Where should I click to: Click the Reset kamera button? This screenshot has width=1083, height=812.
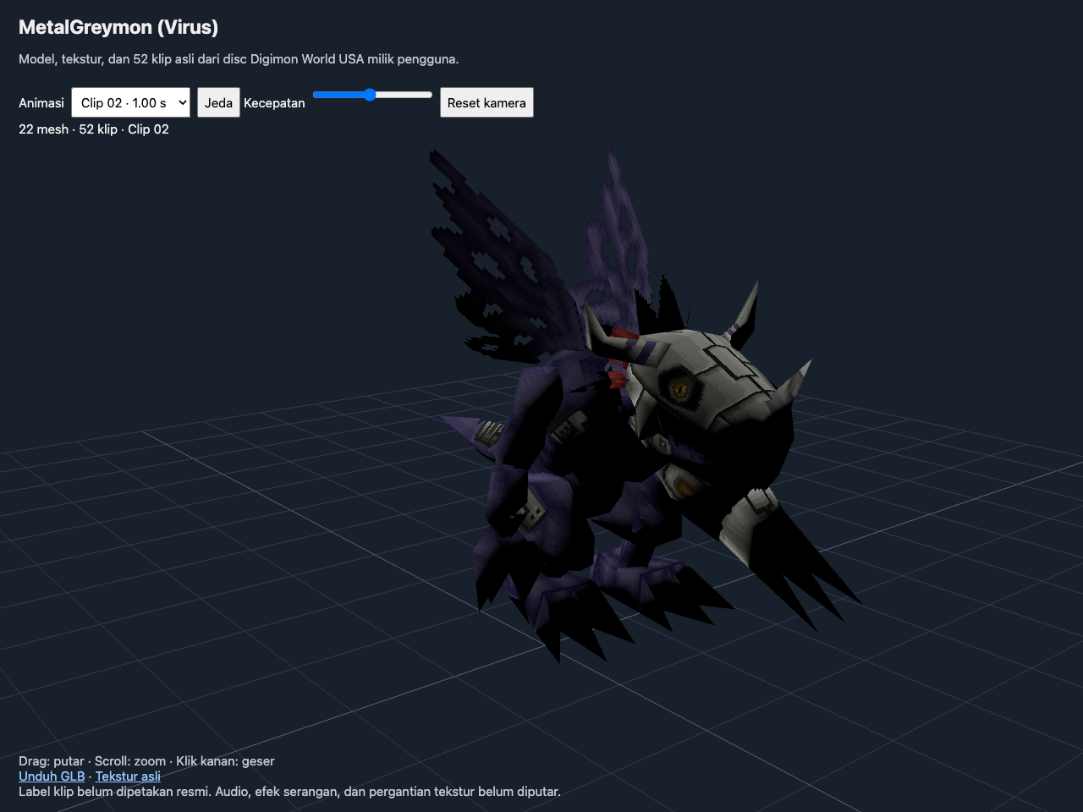(487, 102)
